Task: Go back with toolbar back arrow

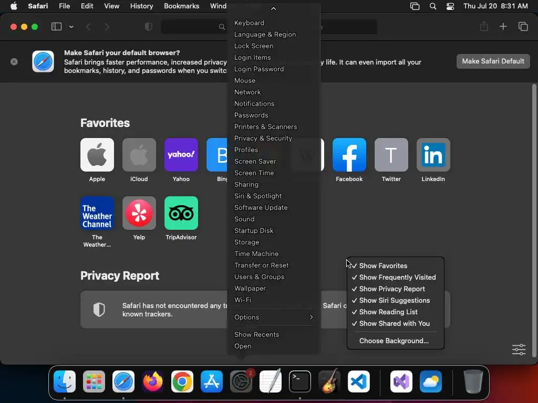Action: point(88,27)
